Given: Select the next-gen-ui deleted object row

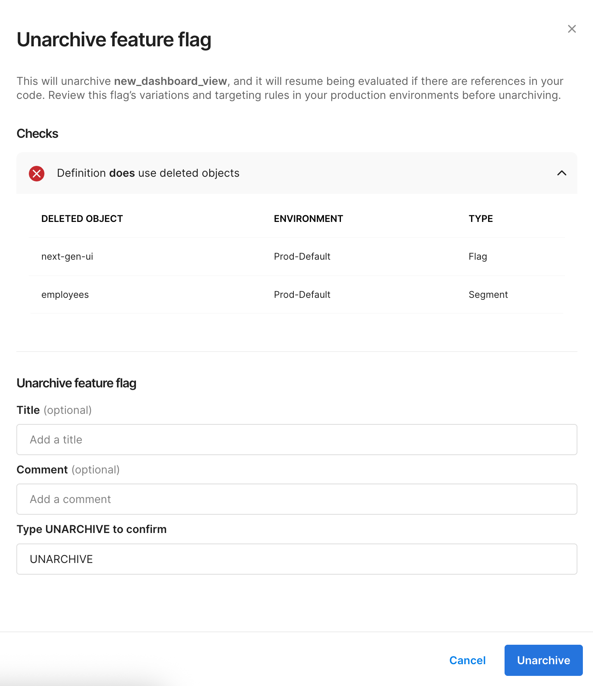Looking at the screenshot, I should point(67,256).
